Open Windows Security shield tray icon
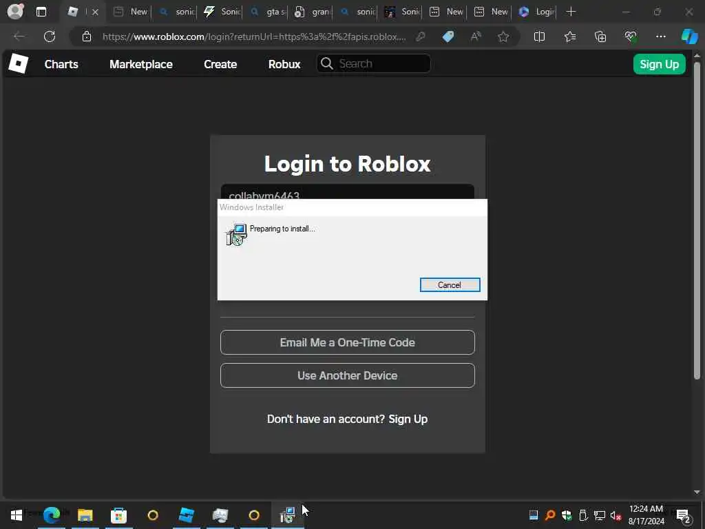Screen dimensions: 705x529 pyautogui.click(x=567, y=515)
